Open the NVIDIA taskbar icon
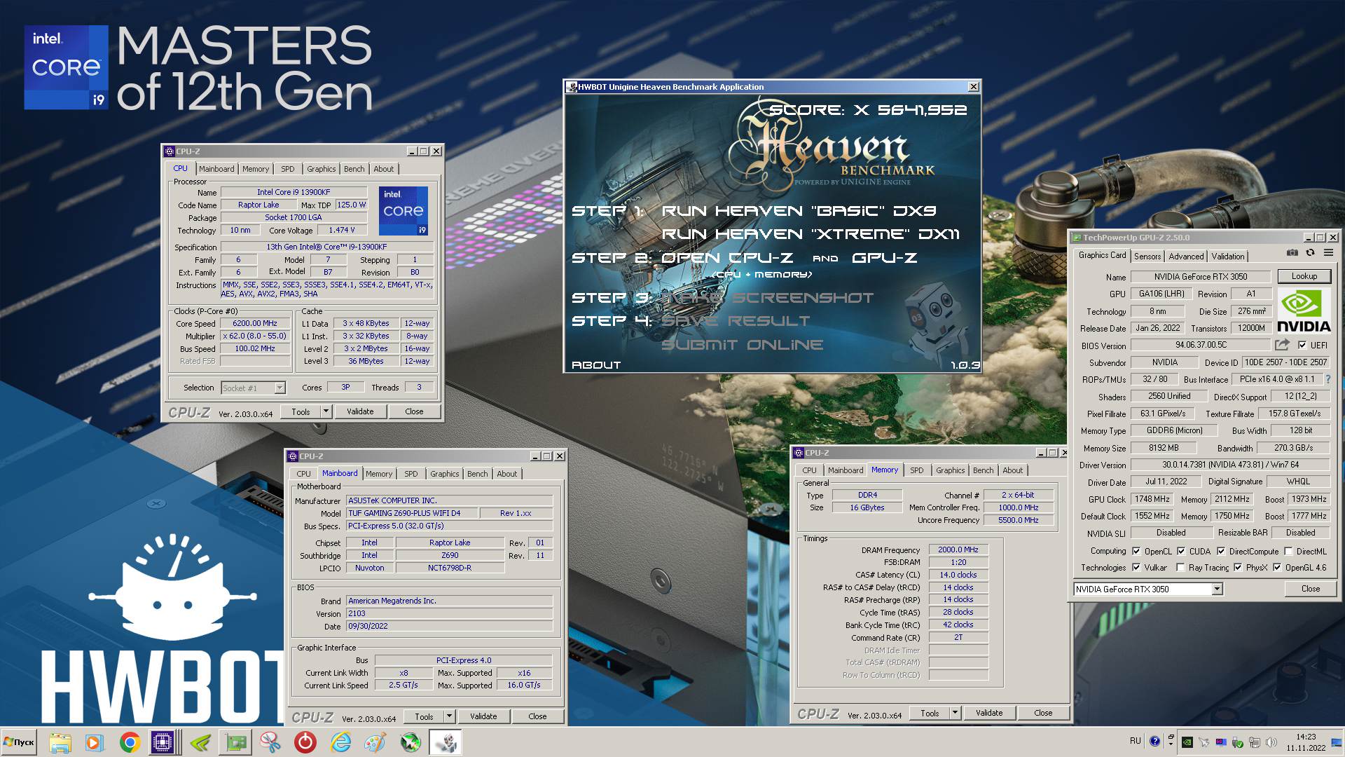 pos(201,742)
